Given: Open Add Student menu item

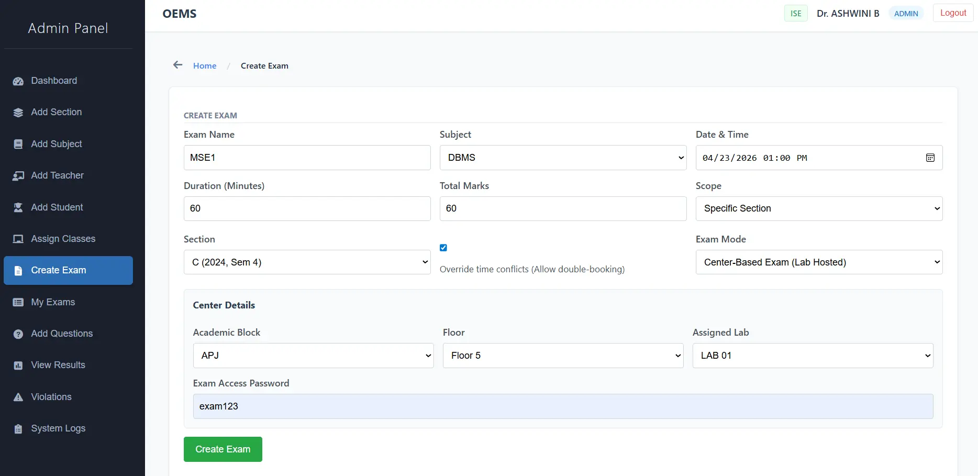Looking at the screenshot, I should pos(68,207).
